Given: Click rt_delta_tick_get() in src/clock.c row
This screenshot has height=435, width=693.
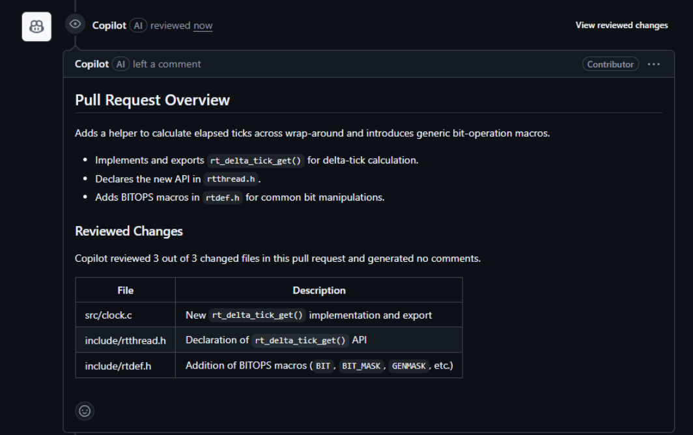Looking at the screenshot, I should coord(257,315).
